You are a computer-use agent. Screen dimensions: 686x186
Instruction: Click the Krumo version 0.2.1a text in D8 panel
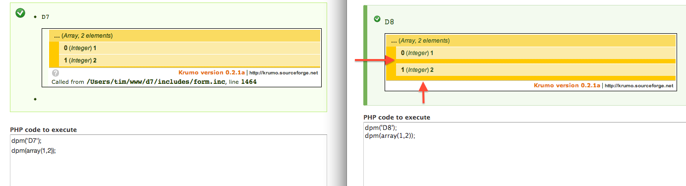coord(568,85)
